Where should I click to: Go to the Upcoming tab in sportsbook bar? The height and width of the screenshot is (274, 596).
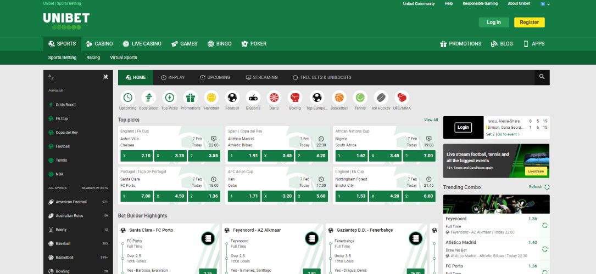click(x=215, y=77)
